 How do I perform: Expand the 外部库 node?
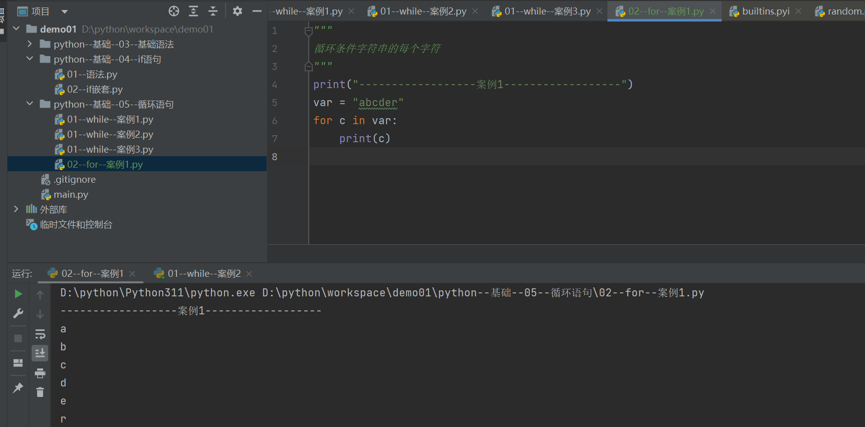[x=16, y=209]
